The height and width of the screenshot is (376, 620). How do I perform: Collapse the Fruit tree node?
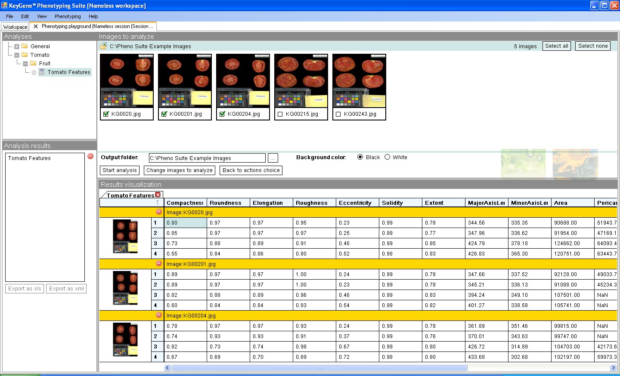[x=25, y=64]
